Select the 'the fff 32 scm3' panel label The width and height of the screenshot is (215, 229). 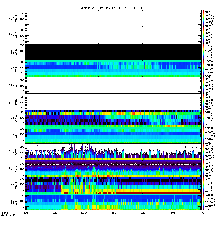click(13, 169)
